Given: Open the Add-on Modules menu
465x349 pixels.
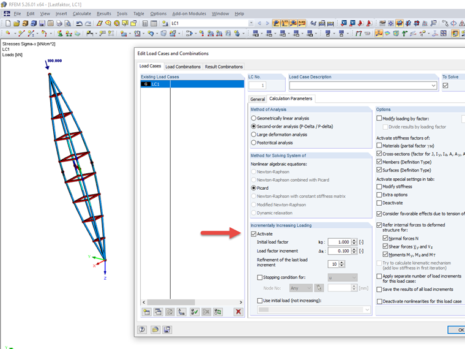Looking at the screenshot, I should pyautogui.click(x=189, y=13).
